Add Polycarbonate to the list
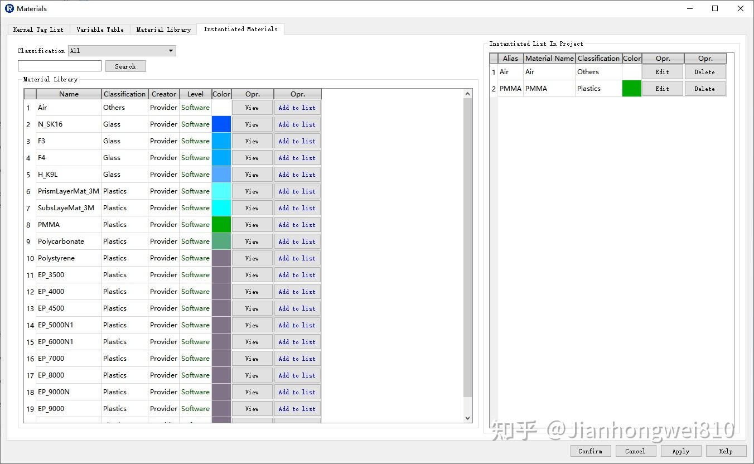Screen dimensions: 754x464 click(297, 241)
